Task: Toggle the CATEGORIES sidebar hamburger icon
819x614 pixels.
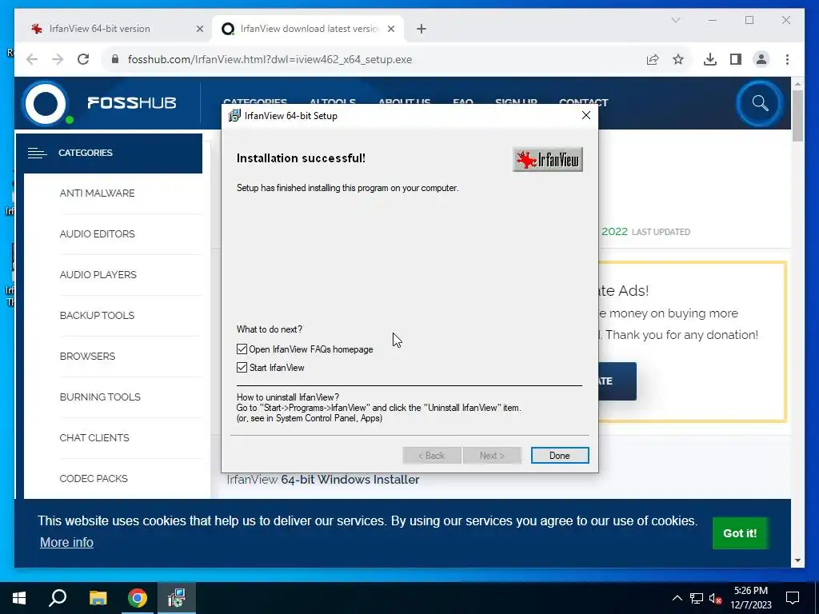Action: 37,153
